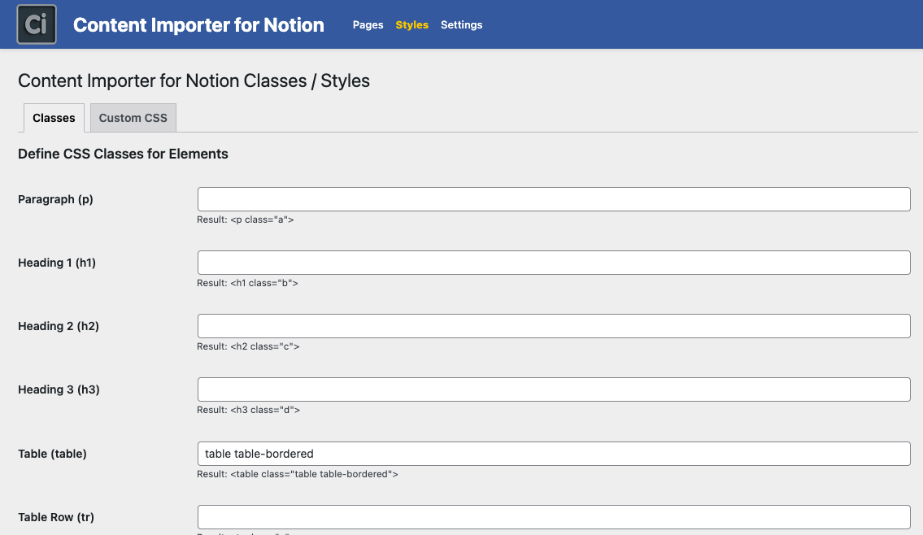Go to Settings in the top navigation
The height and width of the screenshot is (535, 923).
[x=461, y=25]
